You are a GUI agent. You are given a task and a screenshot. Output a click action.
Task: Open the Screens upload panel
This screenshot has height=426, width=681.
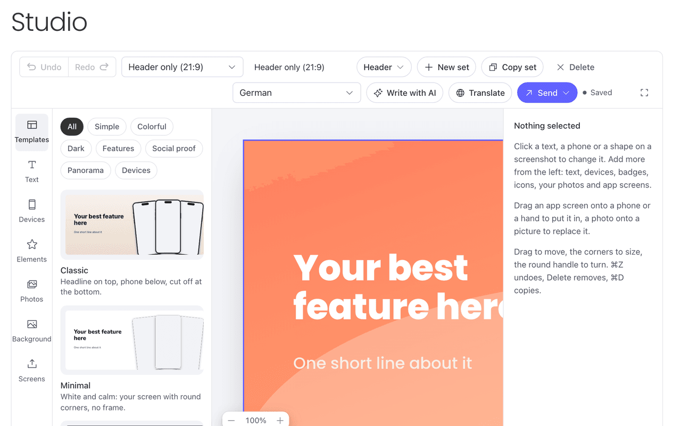32,371
